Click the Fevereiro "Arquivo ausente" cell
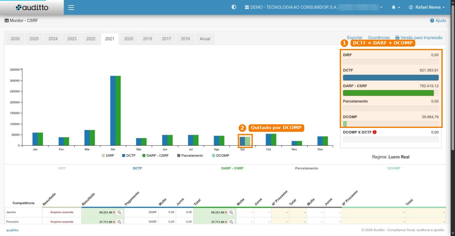455x236 pixels. [62, 222]
